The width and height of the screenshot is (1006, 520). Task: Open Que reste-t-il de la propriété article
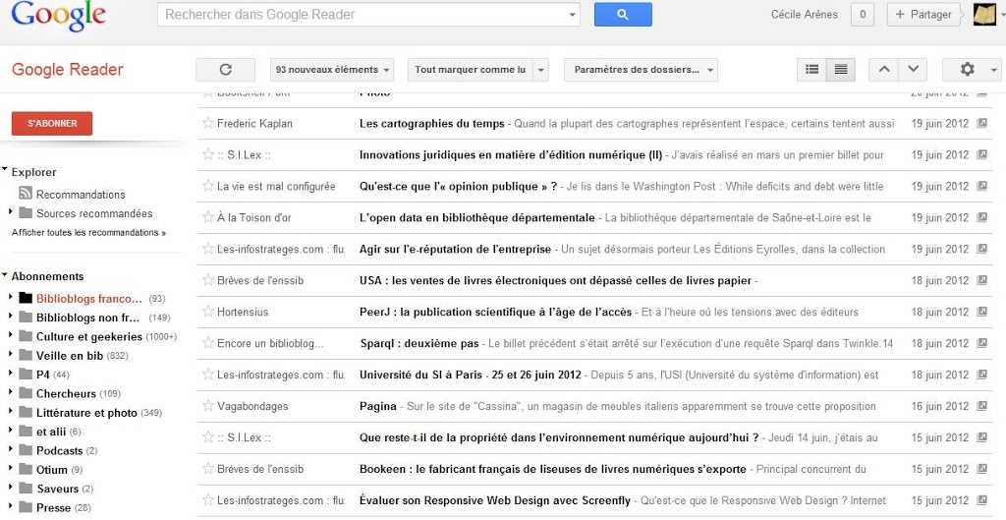(559, 437)
